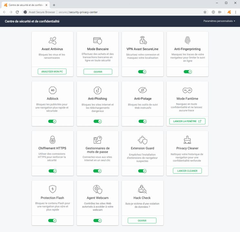Disable the Extension Guard switch
The image size is (240, 232).
[x=142, y=171]
